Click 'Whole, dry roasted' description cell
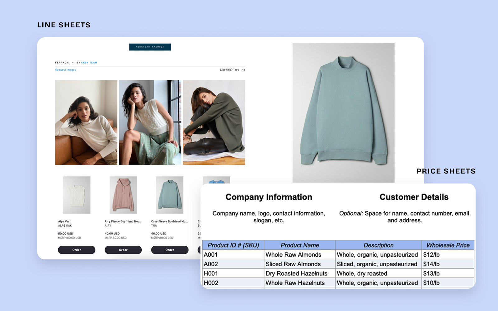The image size is (498, 311). click(378, 273)
